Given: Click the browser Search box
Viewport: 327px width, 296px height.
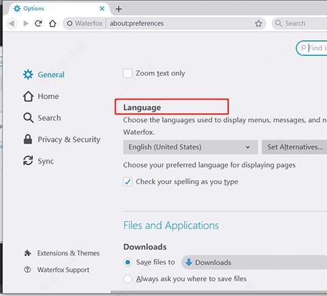Looking at the screenshot, I should (300, 23).
